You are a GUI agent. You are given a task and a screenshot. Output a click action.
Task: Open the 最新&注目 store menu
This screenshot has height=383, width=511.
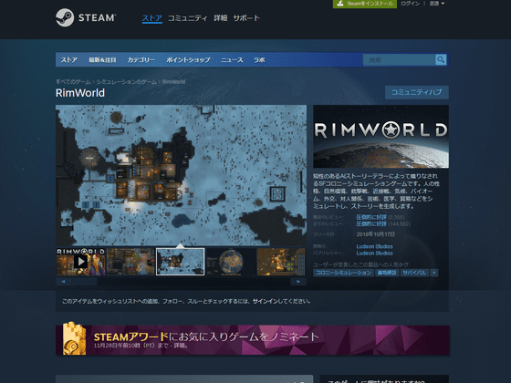[102, 60]
